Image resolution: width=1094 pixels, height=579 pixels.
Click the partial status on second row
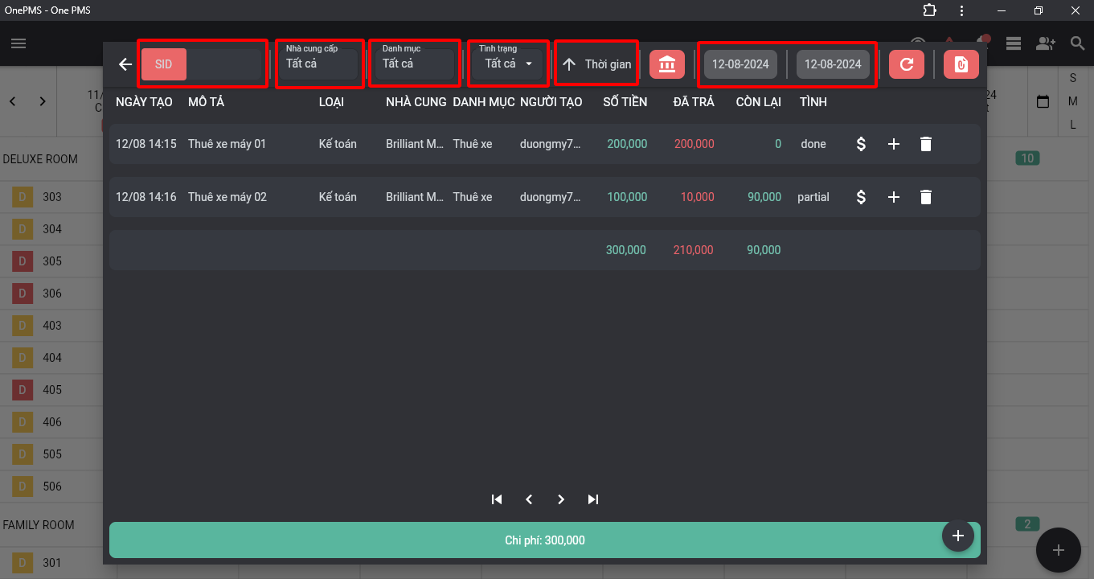813,197
